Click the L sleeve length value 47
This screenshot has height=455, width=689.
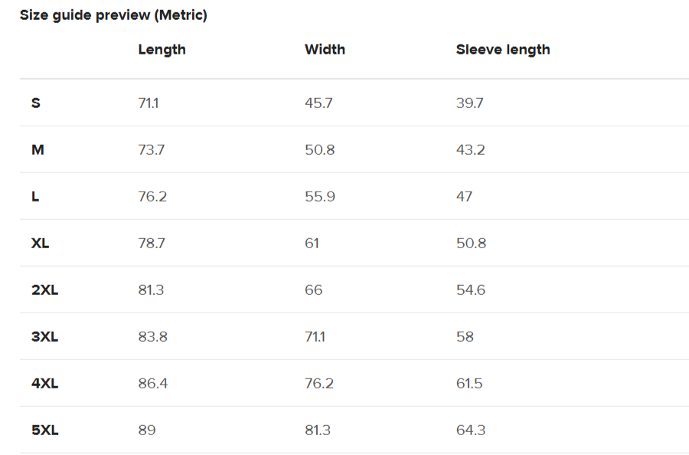464,196
